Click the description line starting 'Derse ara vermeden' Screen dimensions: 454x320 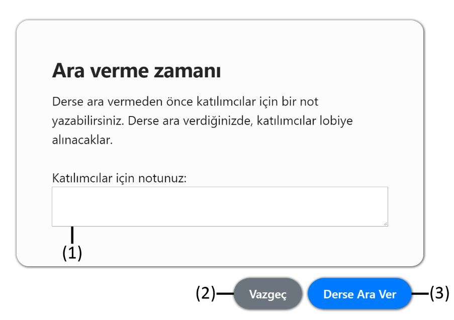pyautogui.click(x=186, y=101)
